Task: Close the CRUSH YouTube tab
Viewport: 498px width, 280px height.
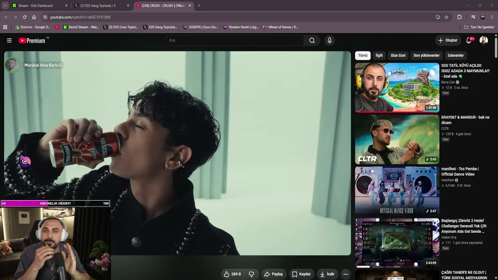Action: [x=190, y=5]
